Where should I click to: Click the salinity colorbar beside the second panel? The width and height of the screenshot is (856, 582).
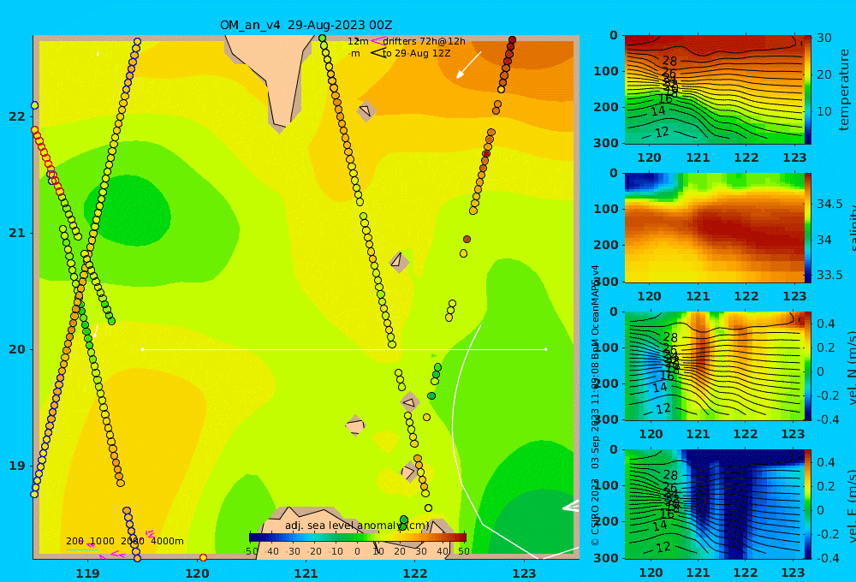[807, 228]
